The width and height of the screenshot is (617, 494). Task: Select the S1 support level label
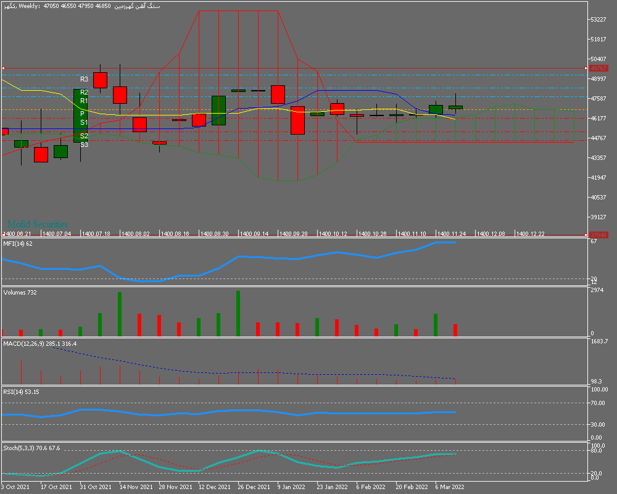pos(84,122)
